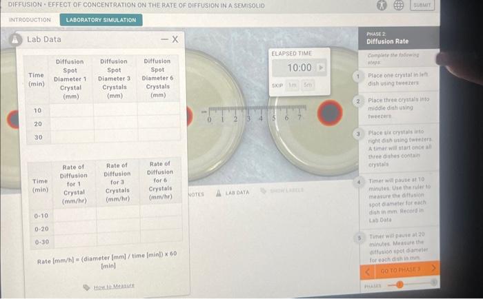Select rate for 1 Crystal at 0-30
This screenshot has width=483, height=299.
[x=75, y=241]
